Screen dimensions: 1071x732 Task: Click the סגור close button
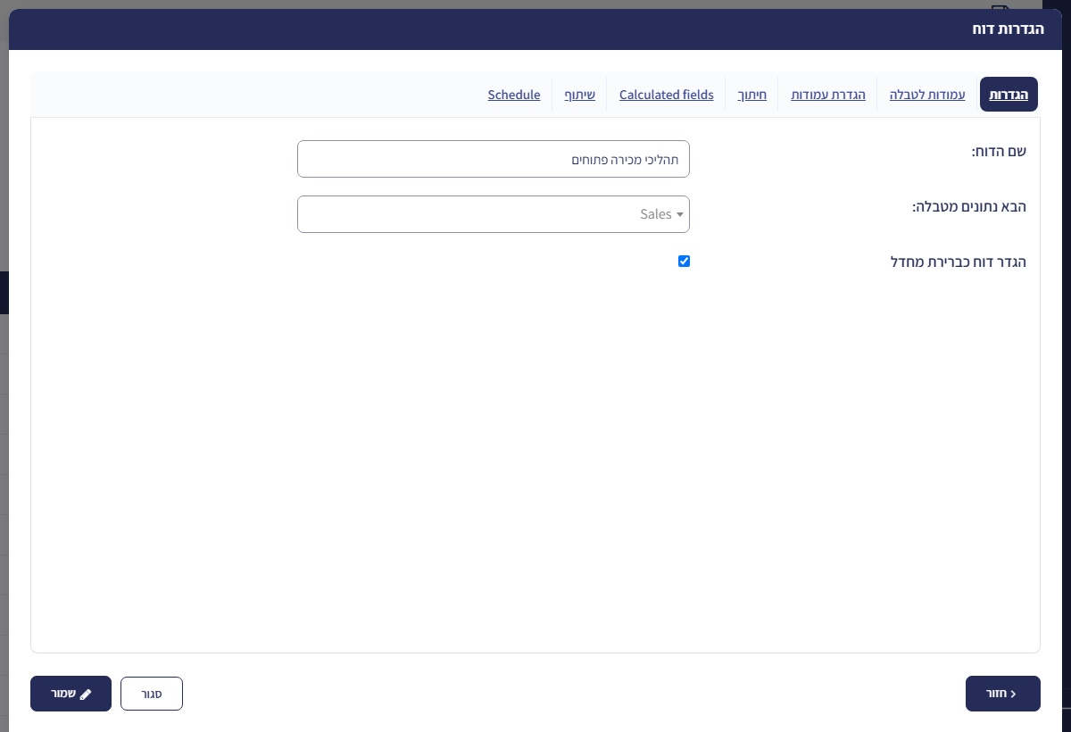152,694
